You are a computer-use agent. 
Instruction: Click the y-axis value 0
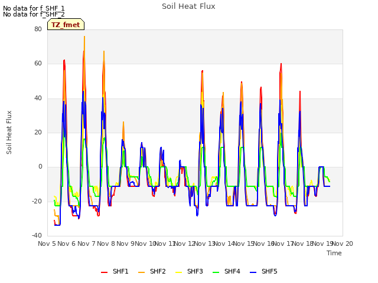40,166
